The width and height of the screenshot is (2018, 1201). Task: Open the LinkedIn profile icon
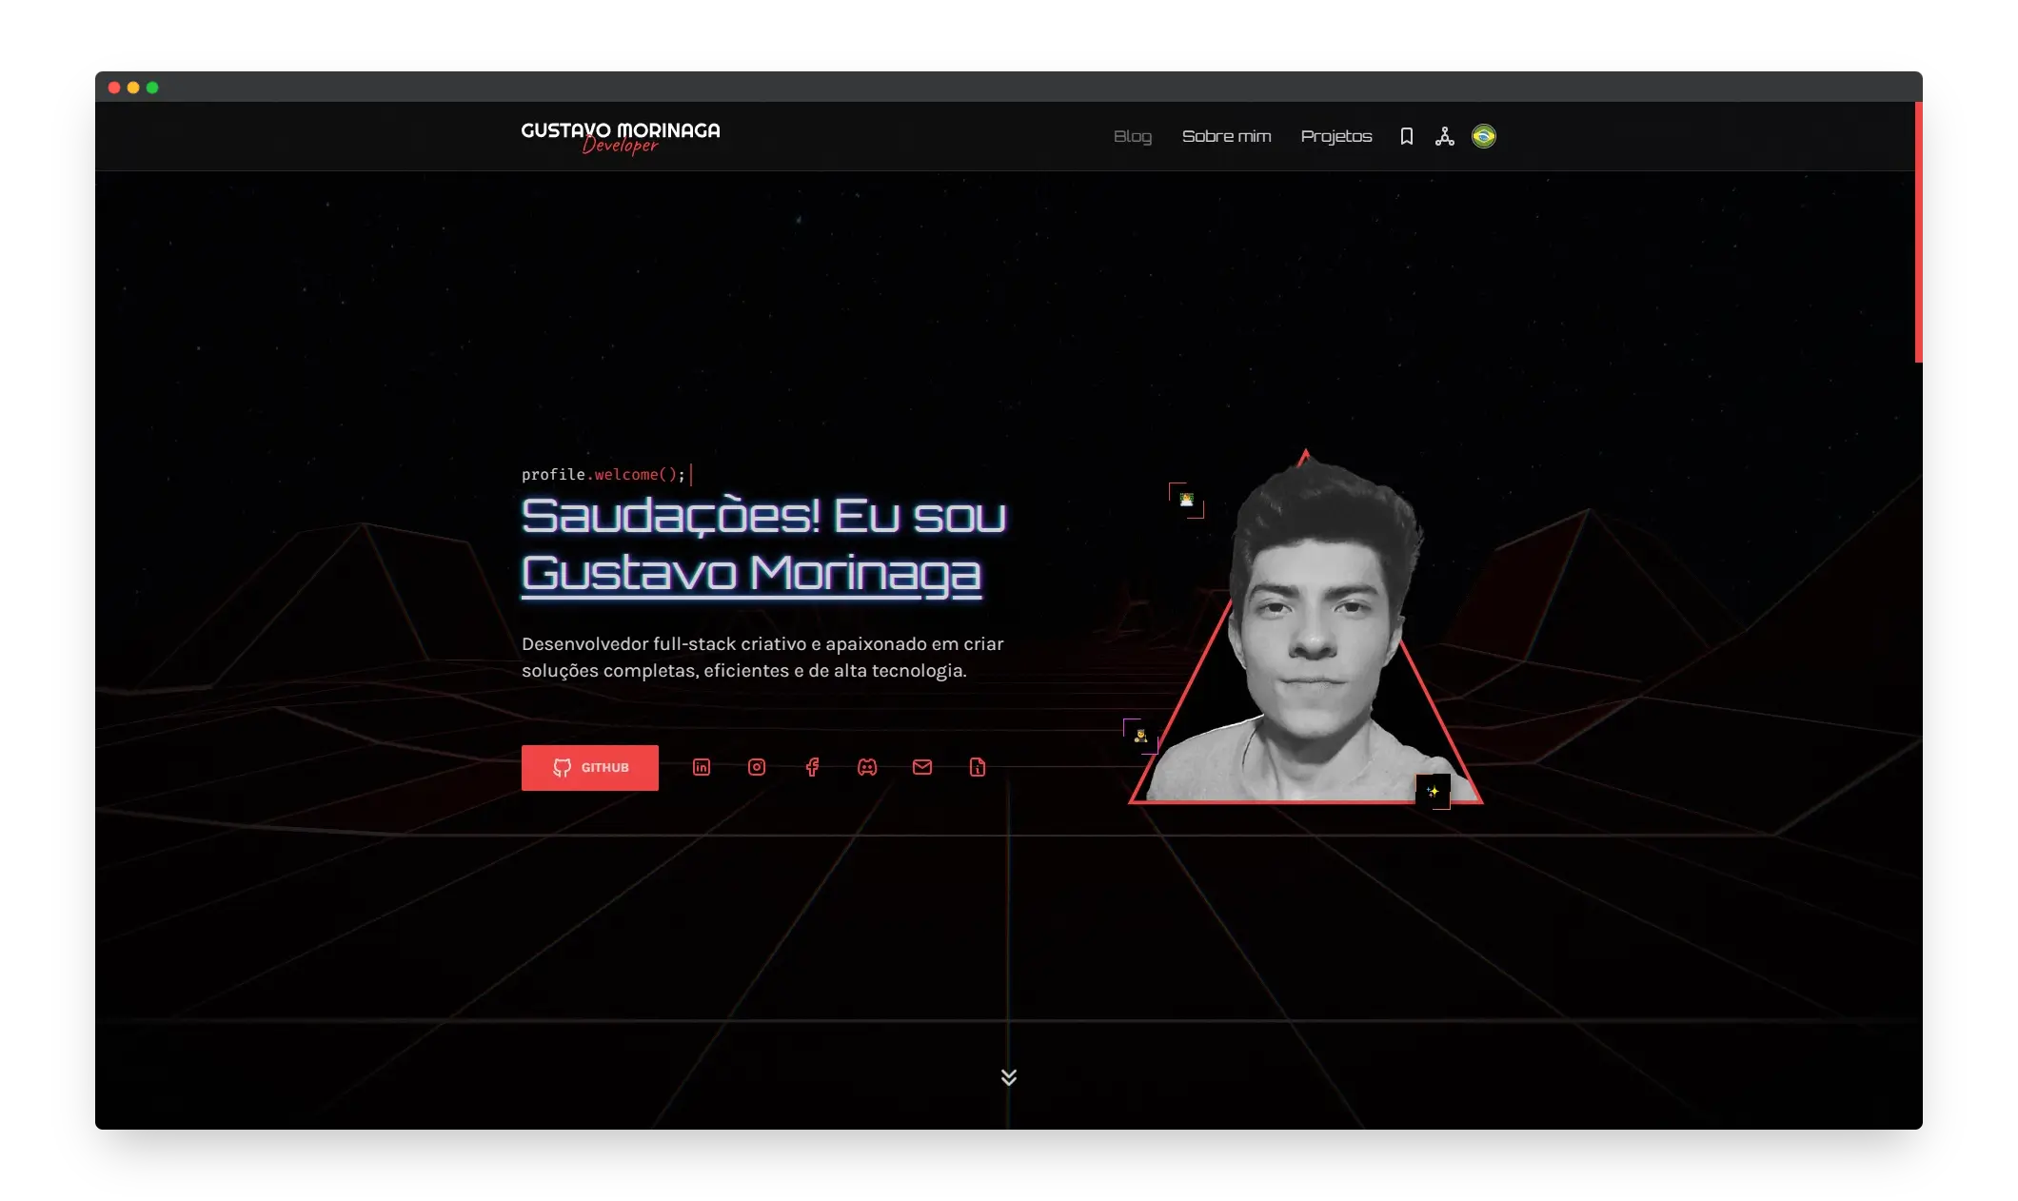pos(702,767)
